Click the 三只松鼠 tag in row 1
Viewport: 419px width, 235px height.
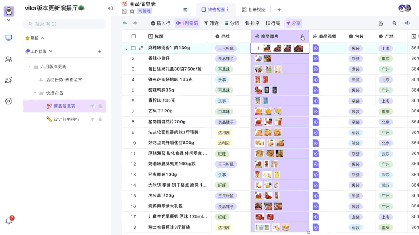pyautogui.click(x=226, y=48)
